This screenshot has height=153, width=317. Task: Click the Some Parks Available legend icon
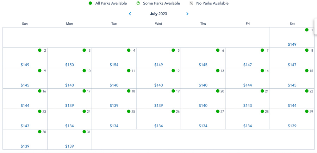click(138, 4)
